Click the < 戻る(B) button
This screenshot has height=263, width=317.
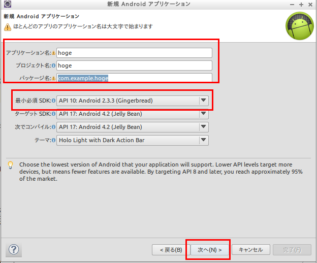(171, 250)
